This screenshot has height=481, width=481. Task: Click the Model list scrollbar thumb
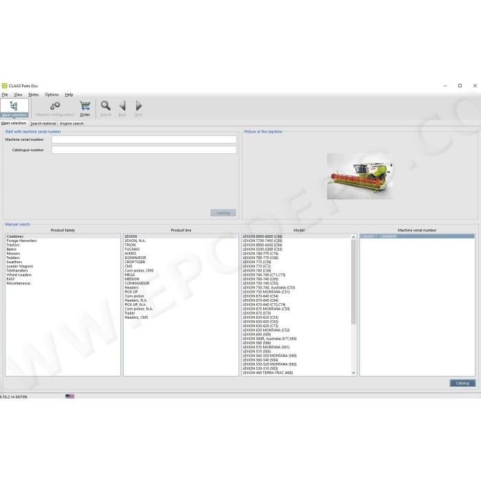353,281
